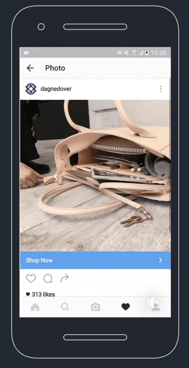The height and width of the screenshot is (368, 189).
Task: Open dagnedover profile avatar
Action: tap(31, 89)
